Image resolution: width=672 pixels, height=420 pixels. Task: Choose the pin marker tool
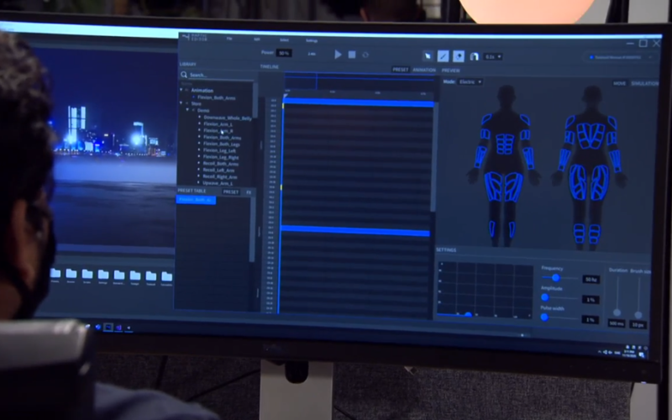[x=459, y=55]
